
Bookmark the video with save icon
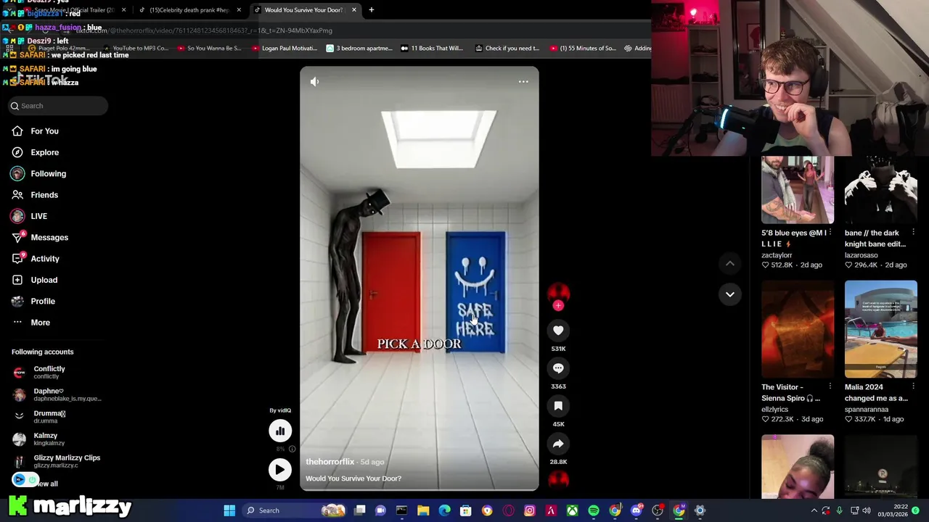click(558, 406)
